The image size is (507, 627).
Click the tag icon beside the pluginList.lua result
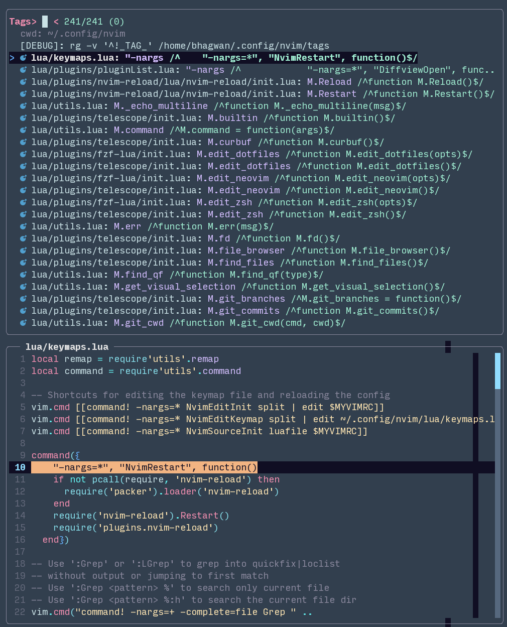click(x=23, y=70)
